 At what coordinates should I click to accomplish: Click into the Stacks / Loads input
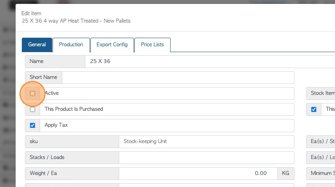[206, 157]
